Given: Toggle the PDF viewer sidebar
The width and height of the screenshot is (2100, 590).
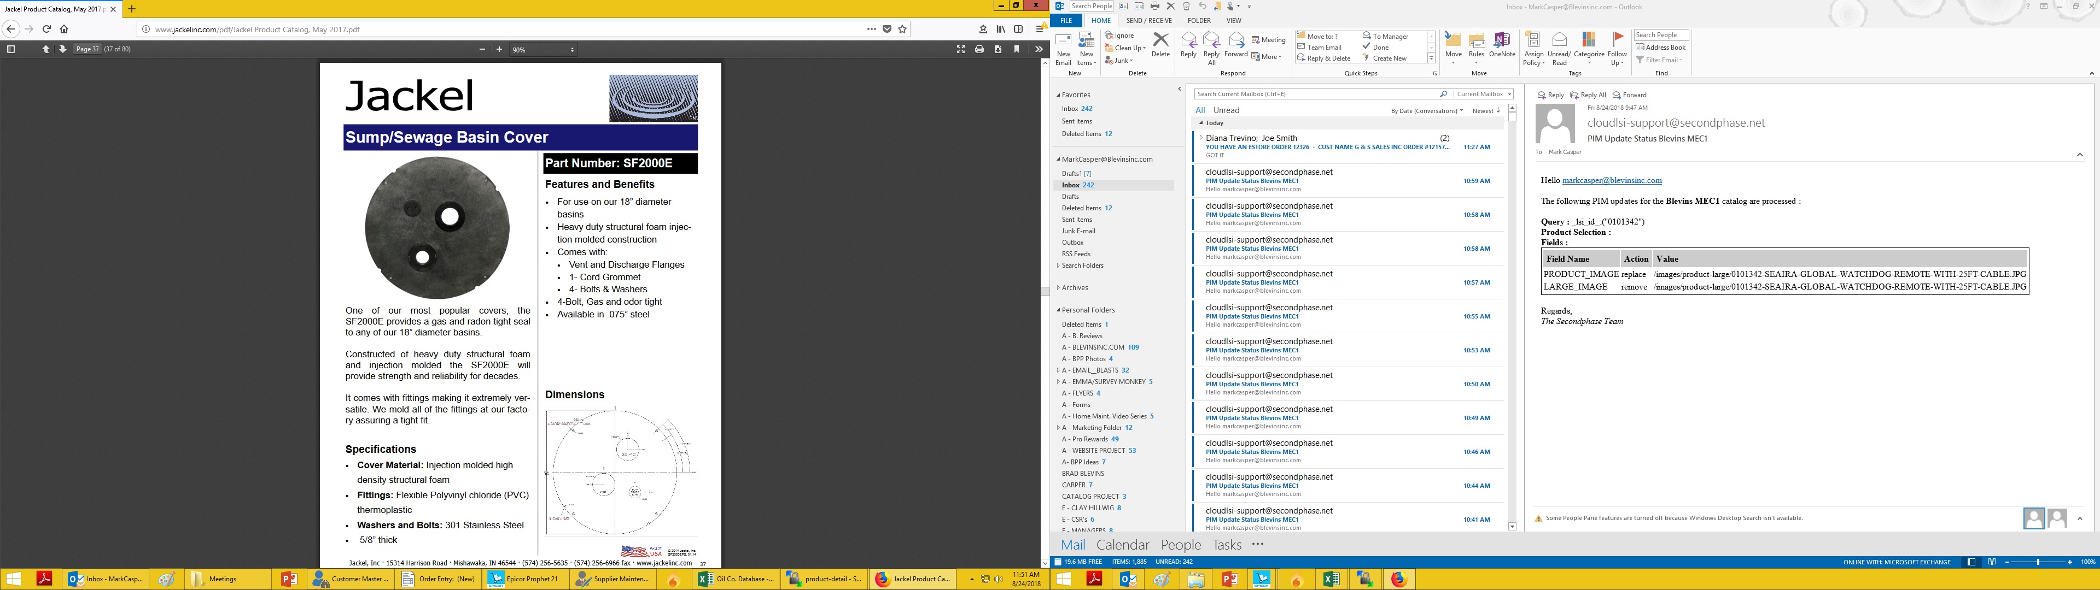Looking at the screenshot, I should coord(10,49).
